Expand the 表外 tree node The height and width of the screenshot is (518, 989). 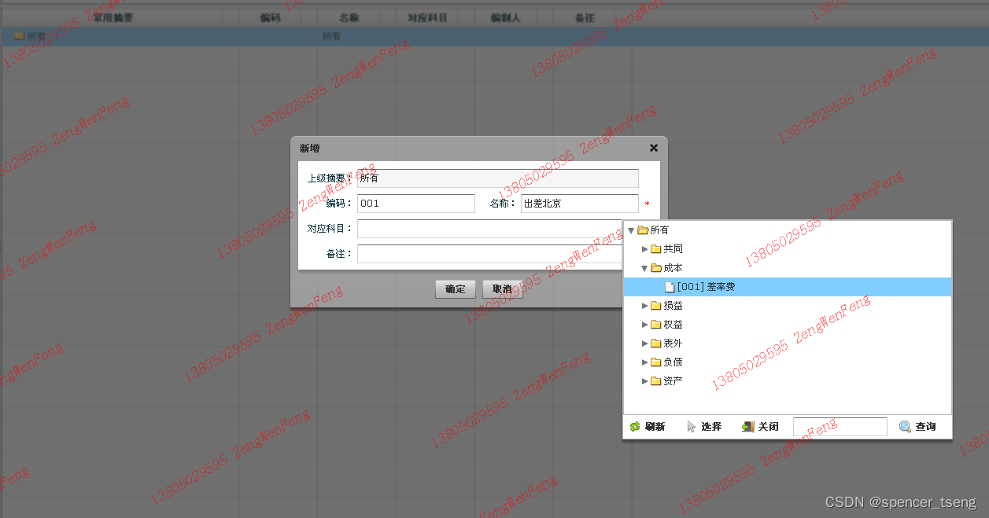pyautogui.click(x=644, y=343)
